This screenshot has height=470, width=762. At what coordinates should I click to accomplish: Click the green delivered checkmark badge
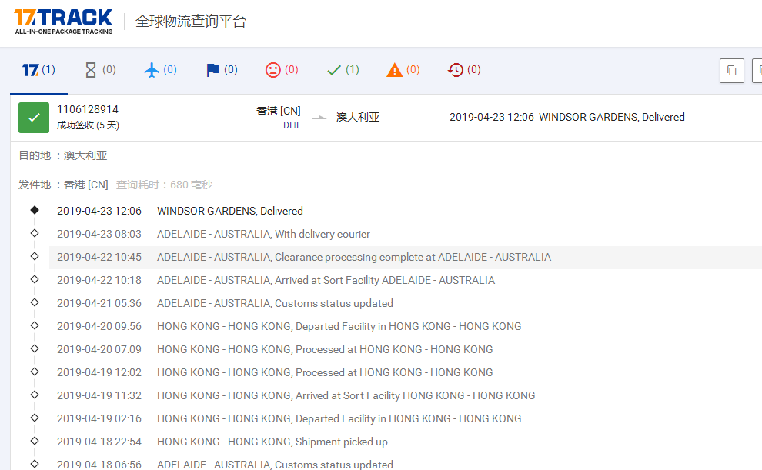[33, 118]
